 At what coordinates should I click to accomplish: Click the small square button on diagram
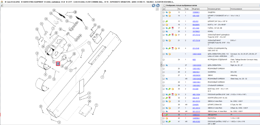[x=157, y=9]
